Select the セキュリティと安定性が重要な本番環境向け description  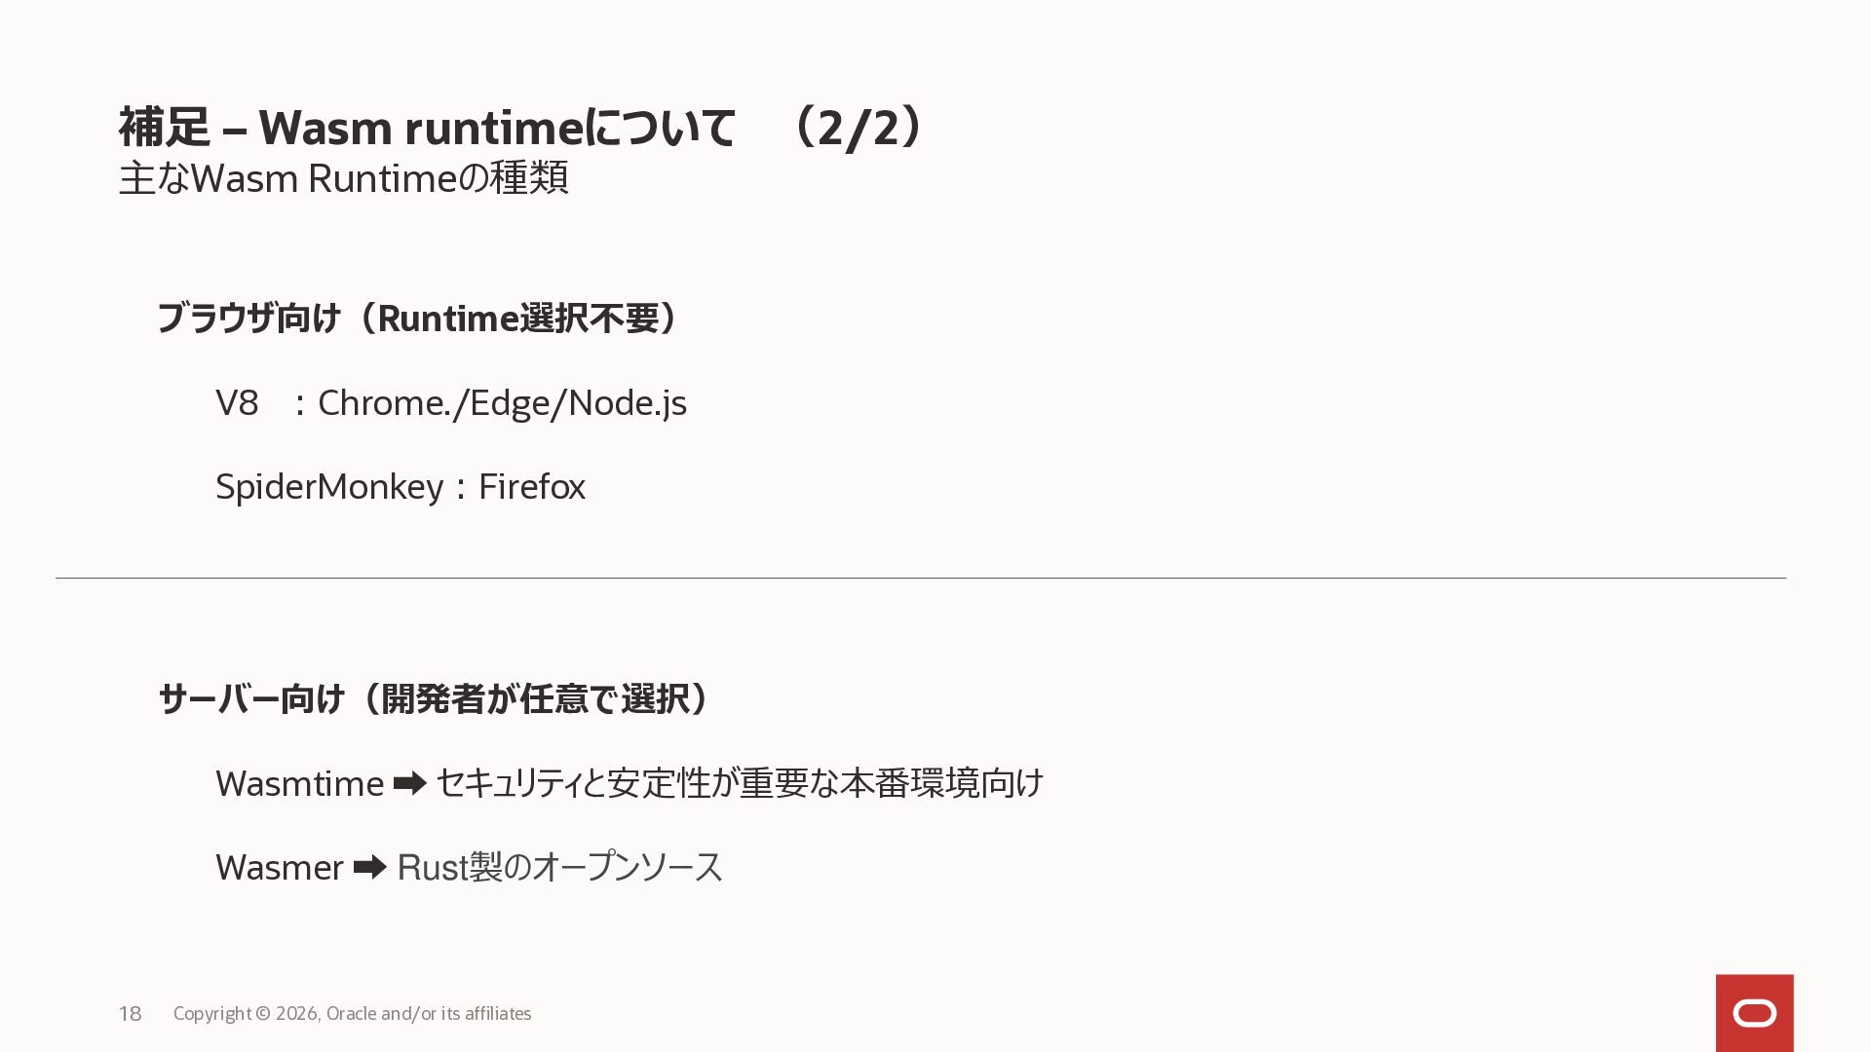tap(739, 783)
